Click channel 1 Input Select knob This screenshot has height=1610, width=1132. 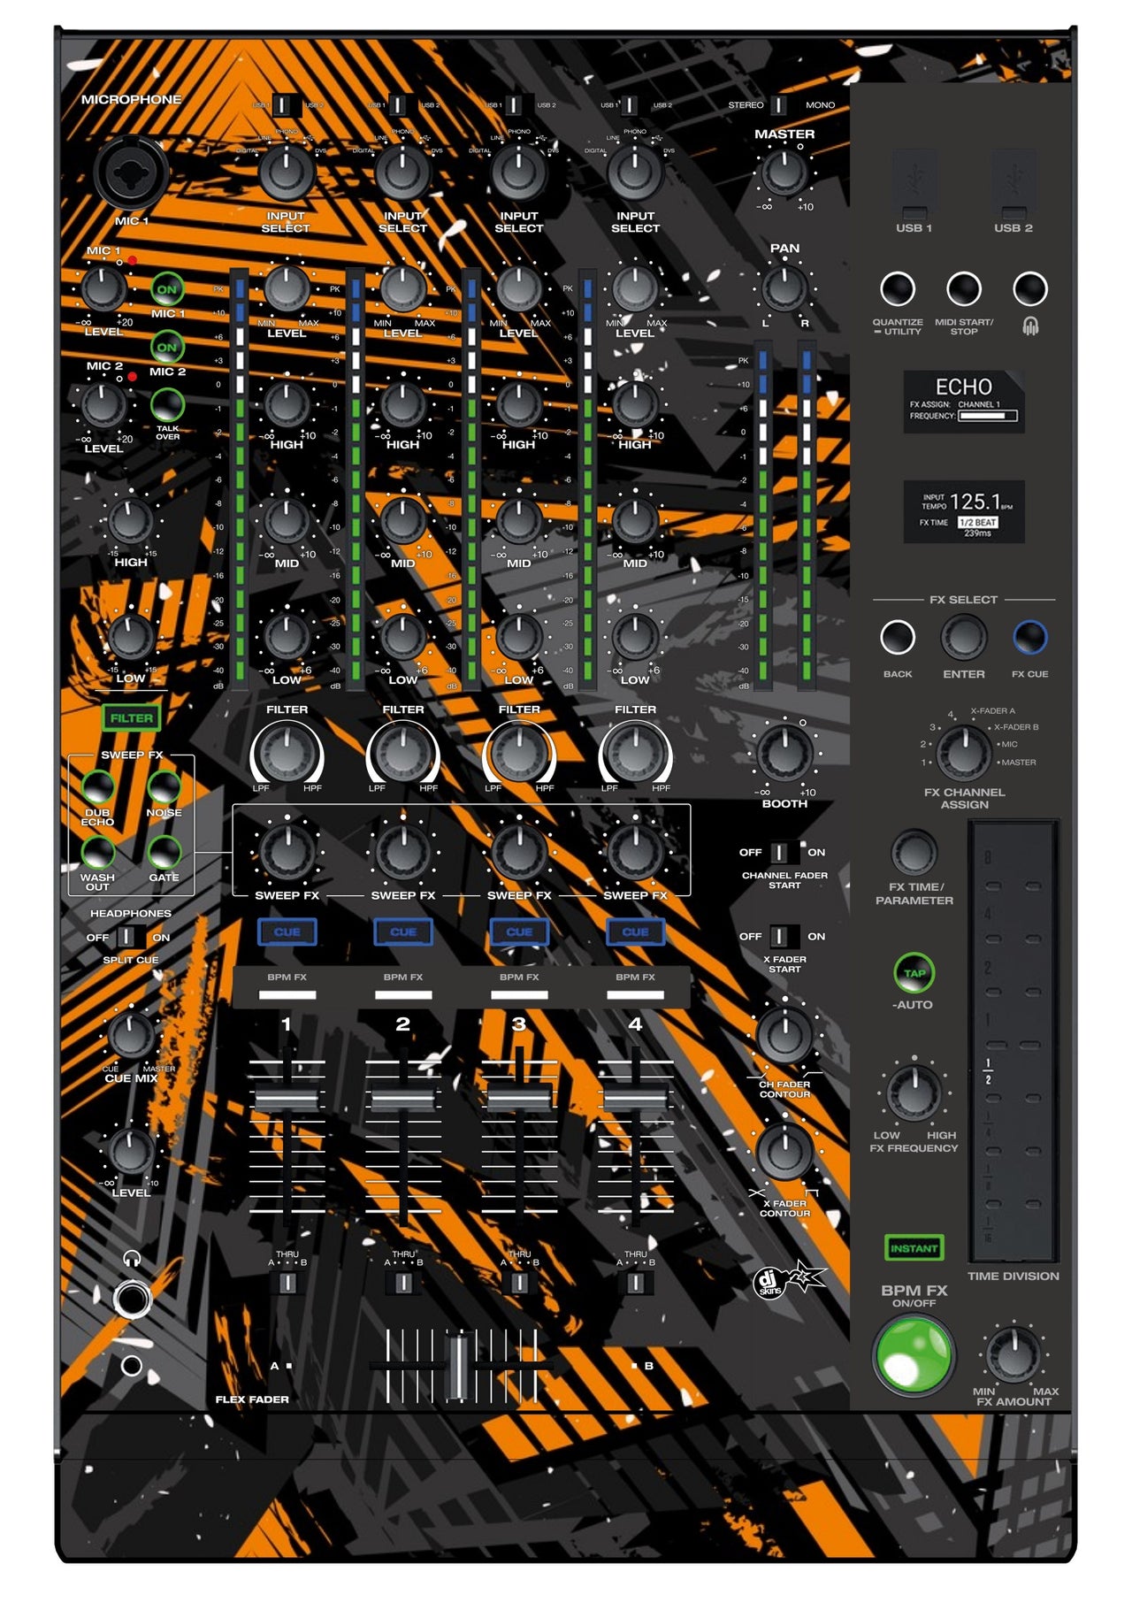pyautogui.click(x=286, y=172)
